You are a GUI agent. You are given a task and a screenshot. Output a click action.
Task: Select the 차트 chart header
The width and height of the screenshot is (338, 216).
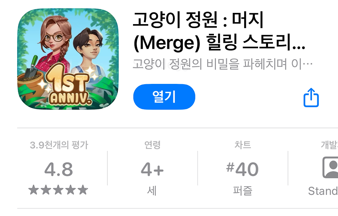(243, 145)
